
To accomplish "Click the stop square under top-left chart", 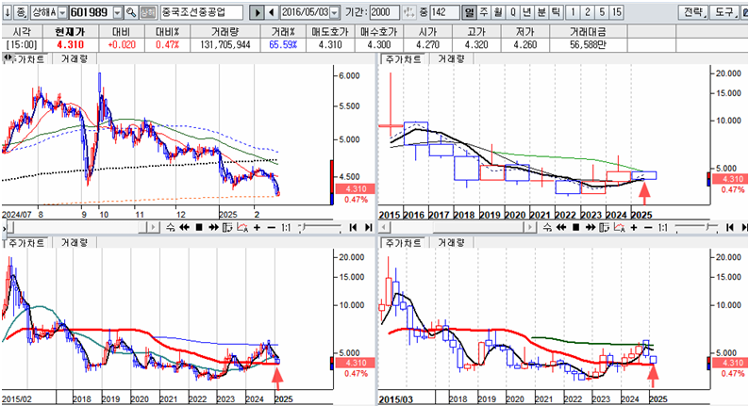I will click(199, 228).
